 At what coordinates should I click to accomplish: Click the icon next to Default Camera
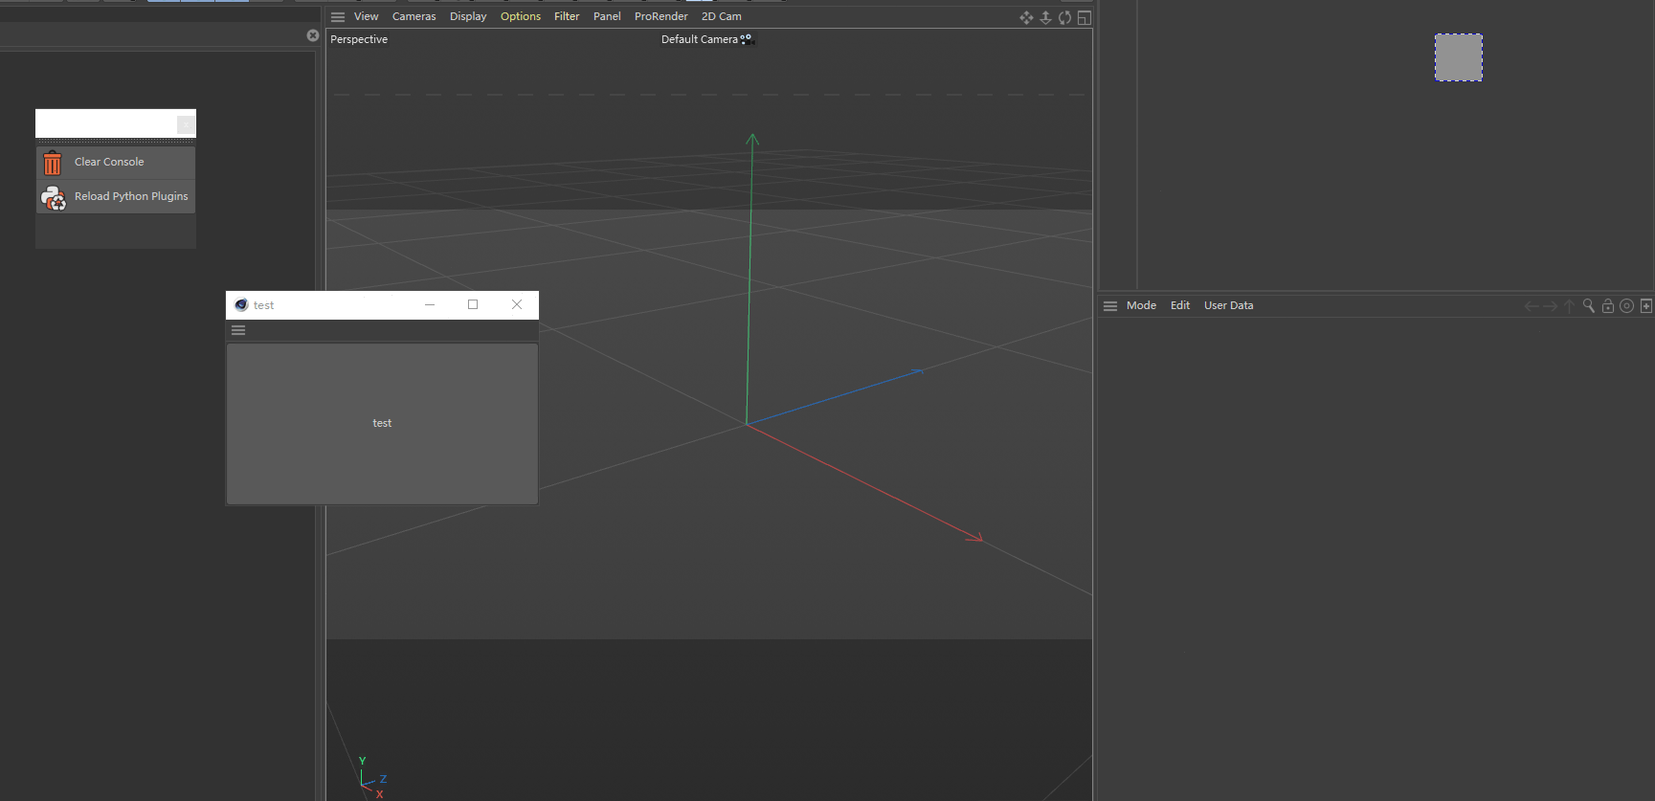[x=747, y=39]
